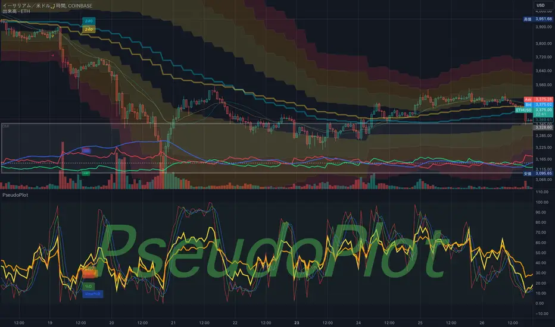Click the date 26 on time axis
The width and height of the screenshot is (555, 327).
pos(482,323)
